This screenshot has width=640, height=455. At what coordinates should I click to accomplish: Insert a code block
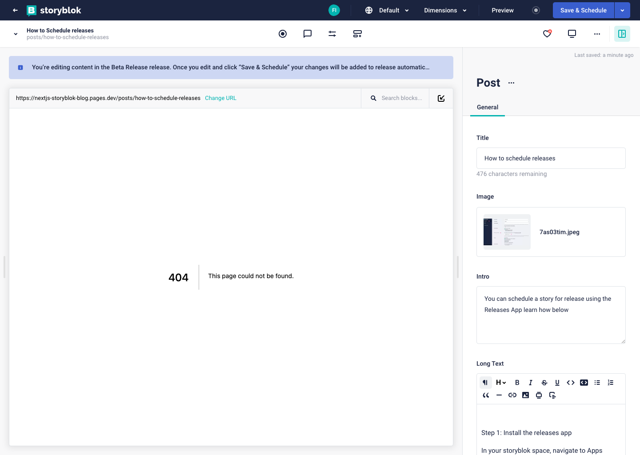584,383
